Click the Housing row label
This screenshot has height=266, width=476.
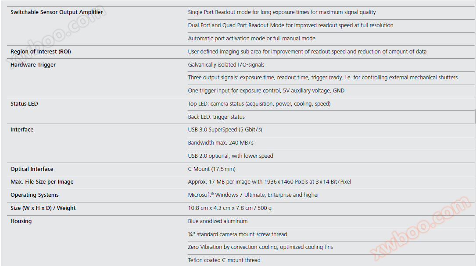tap(21, 221)
